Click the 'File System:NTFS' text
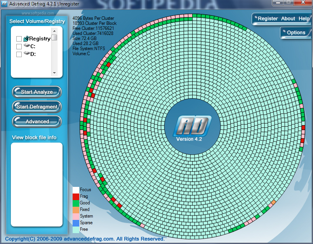313x244 pixels. (89, 49)
